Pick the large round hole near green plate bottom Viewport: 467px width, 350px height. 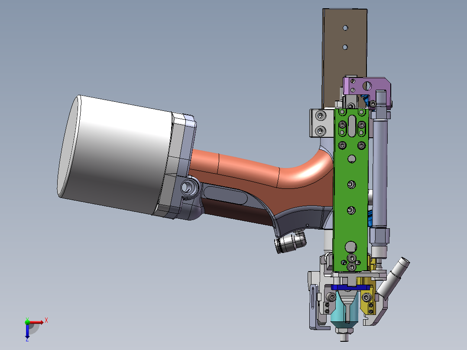tap(351, 247)
